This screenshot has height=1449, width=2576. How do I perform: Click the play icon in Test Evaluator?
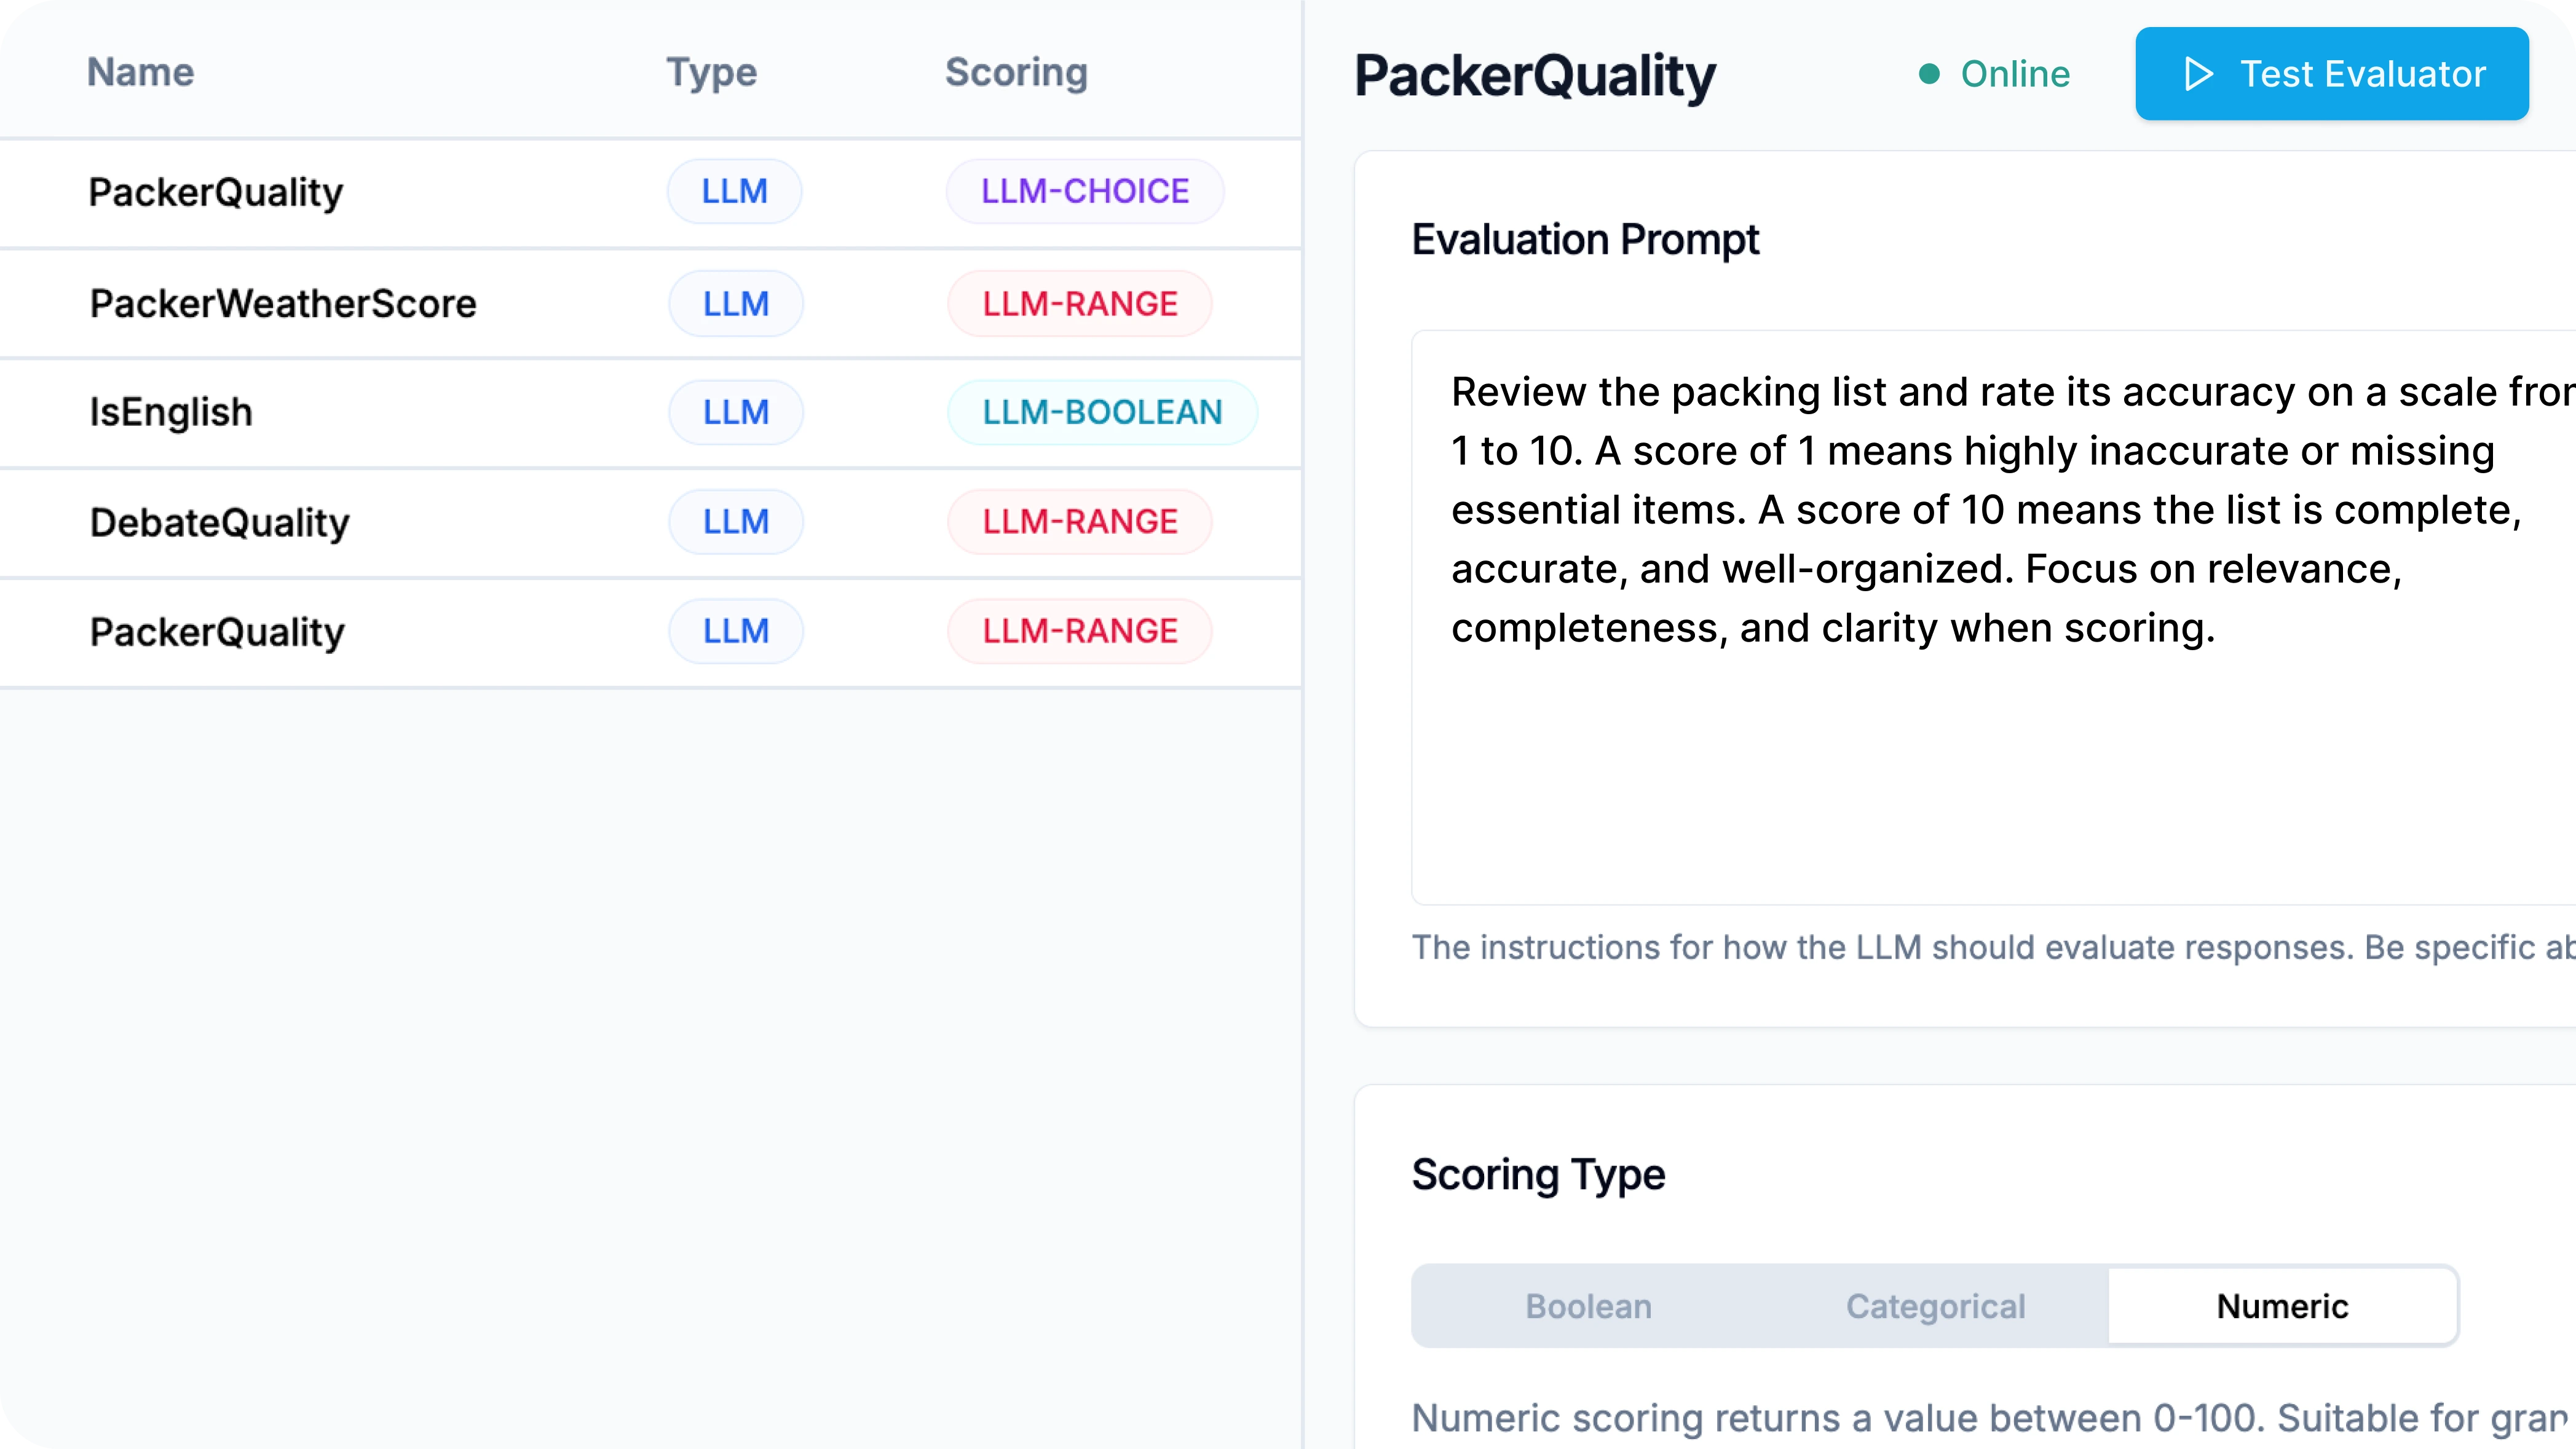click(2198, 74)
